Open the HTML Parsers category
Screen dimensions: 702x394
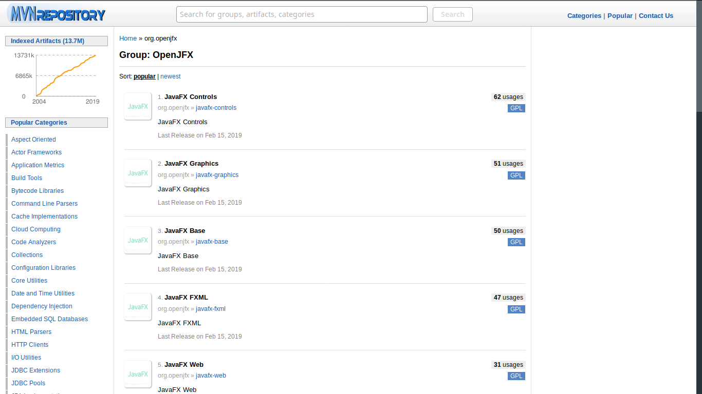pos(31,332)
